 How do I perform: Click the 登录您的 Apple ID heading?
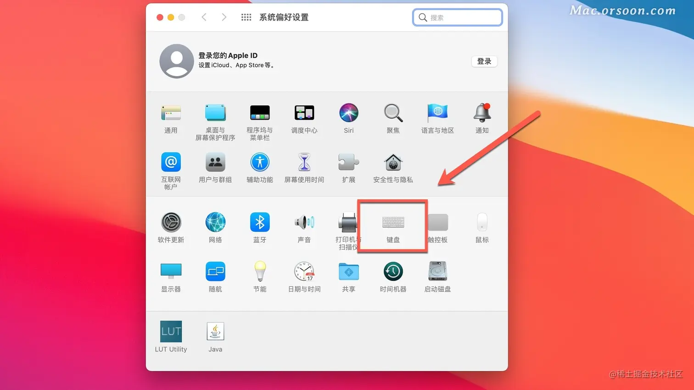(x=228, y=55)
